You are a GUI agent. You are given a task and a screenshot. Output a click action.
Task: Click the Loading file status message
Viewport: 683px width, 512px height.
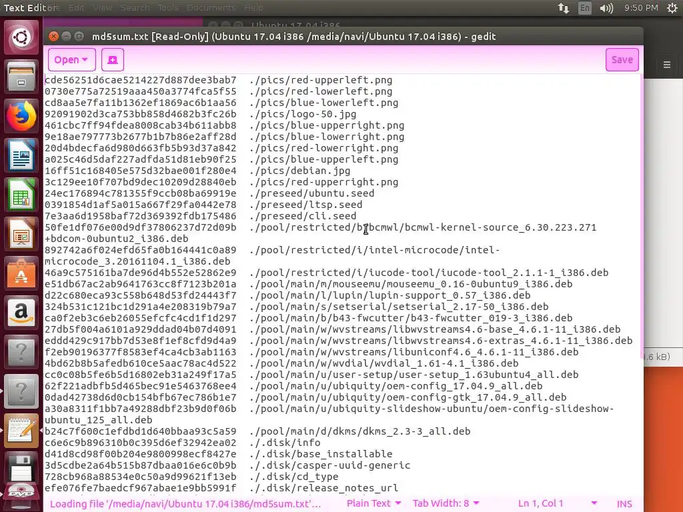click(x=185, y=504)
